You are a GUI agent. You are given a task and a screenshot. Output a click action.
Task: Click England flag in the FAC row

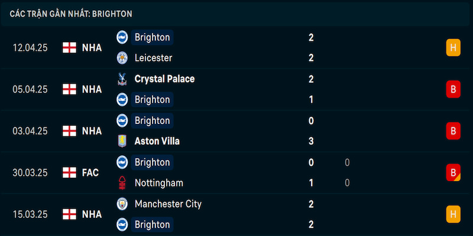[69, 172]
